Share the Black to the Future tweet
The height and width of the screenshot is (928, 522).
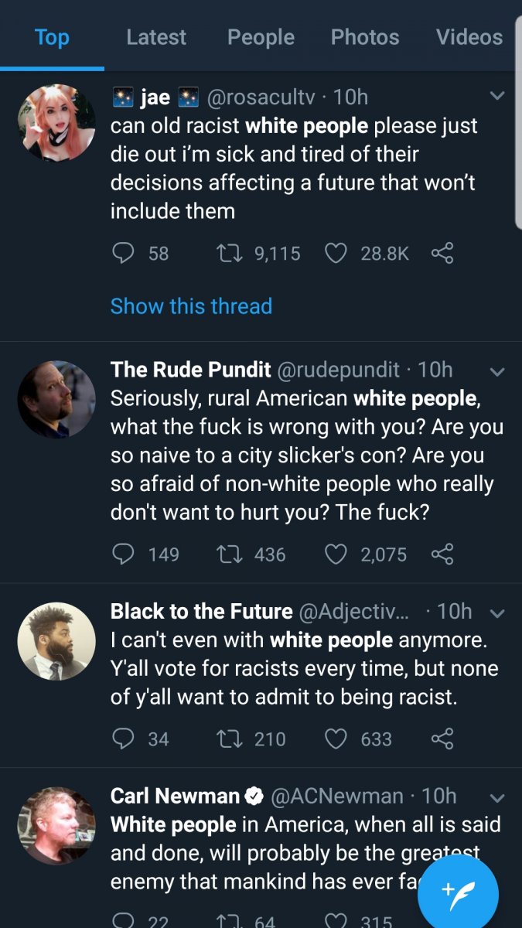(442, 739)
